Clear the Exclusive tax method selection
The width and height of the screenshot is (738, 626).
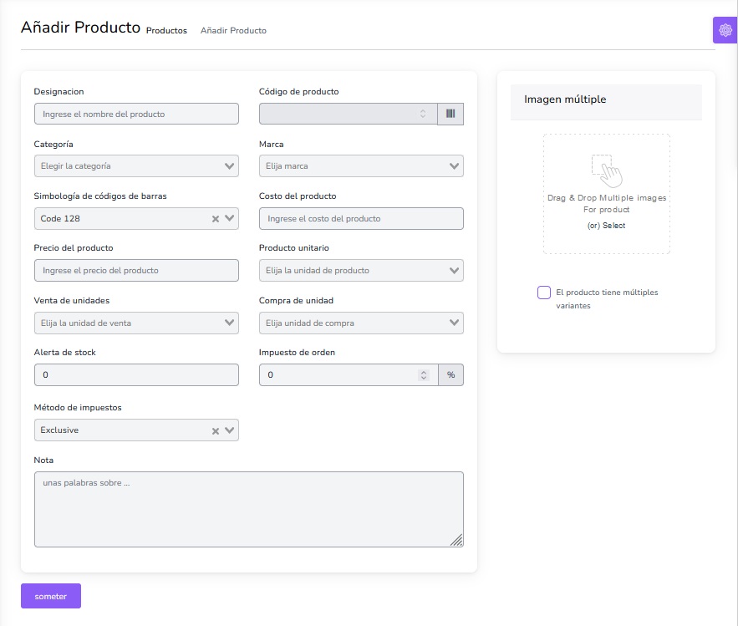pos(216,430)
